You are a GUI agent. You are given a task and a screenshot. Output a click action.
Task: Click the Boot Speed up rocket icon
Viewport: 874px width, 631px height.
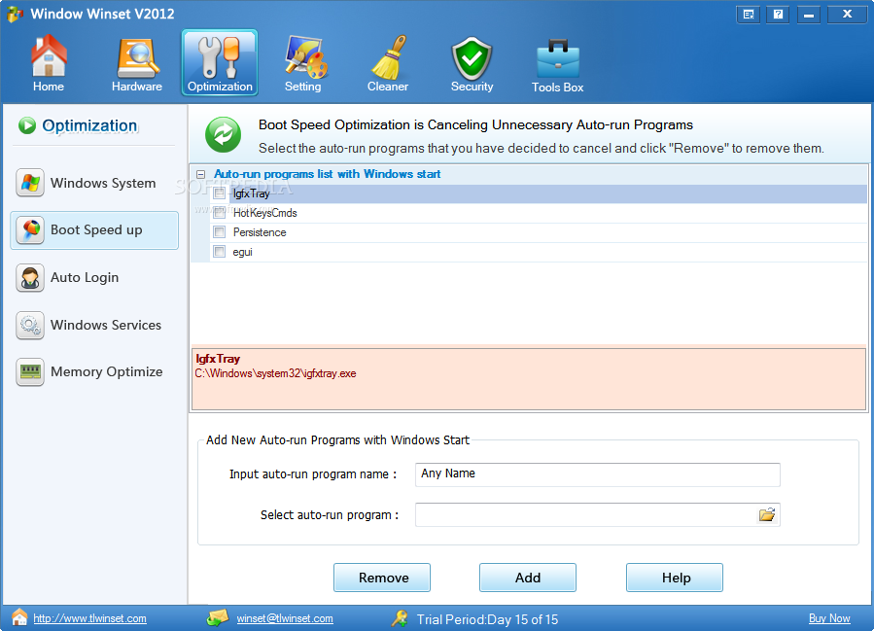pos(30,229)
